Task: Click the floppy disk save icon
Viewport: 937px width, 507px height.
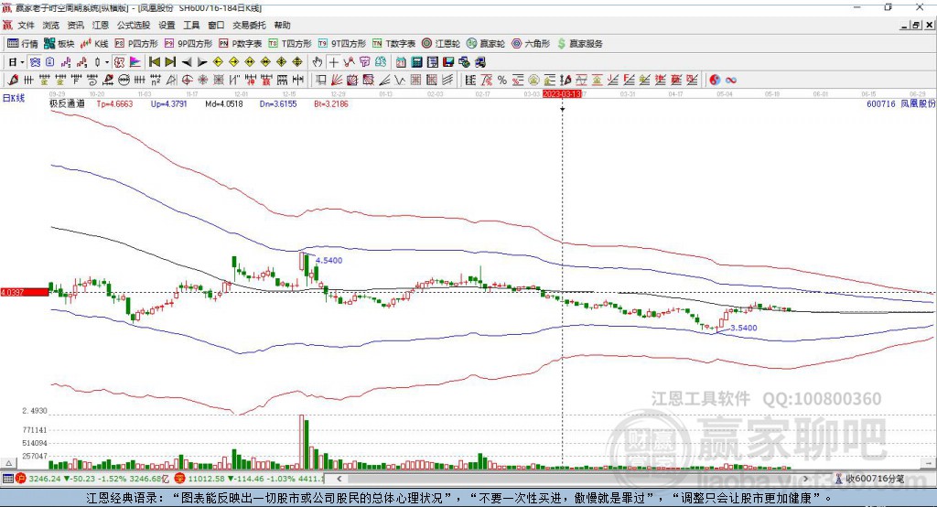Action: click(x=448, y=62)
